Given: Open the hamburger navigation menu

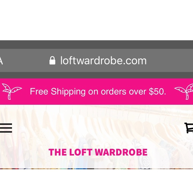Looking at the screenshot, I should click(6, 128).
